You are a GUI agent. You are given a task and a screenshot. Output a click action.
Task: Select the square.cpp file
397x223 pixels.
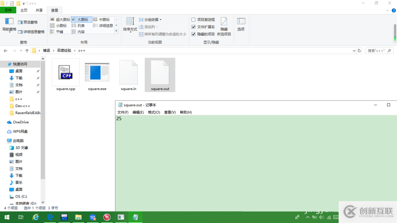(x=66, y=75)
